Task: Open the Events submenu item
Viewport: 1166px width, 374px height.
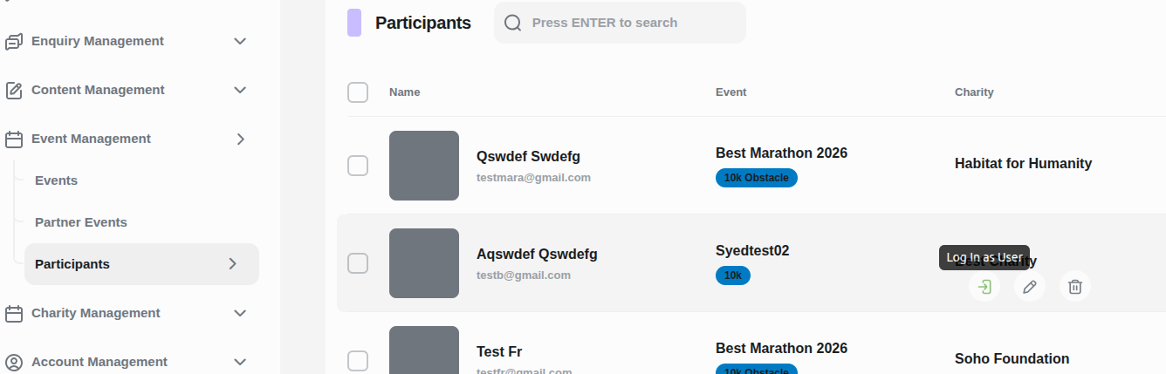Action: 56,180
